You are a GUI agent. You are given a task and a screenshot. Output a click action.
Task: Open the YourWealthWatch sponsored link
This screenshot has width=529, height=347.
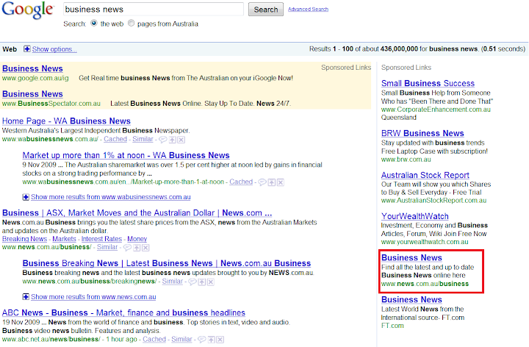pyautogui.click(x=415, y=216)
